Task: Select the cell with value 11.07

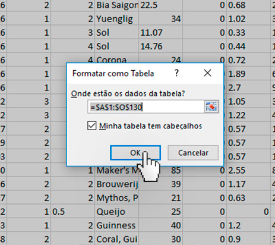Action: (x=160, y=33)
